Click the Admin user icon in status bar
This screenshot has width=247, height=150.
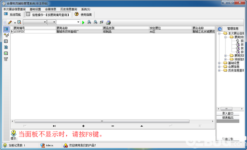(x=42, y=145)
